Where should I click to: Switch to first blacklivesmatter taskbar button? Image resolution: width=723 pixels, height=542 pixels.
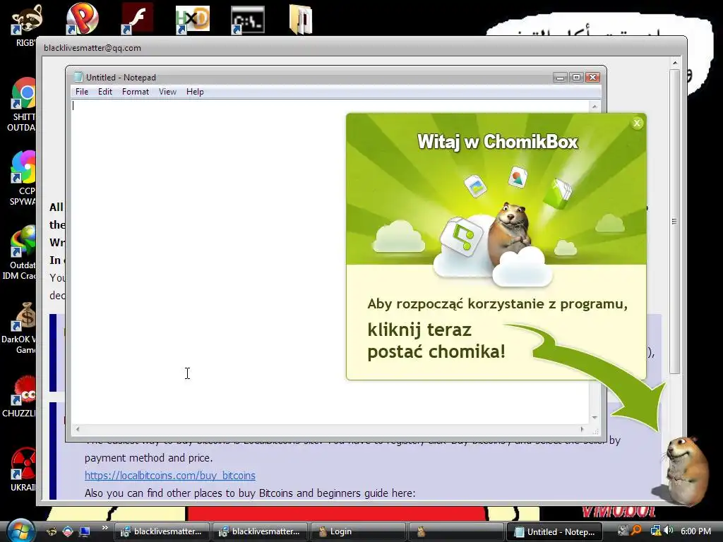click(162, 531)
